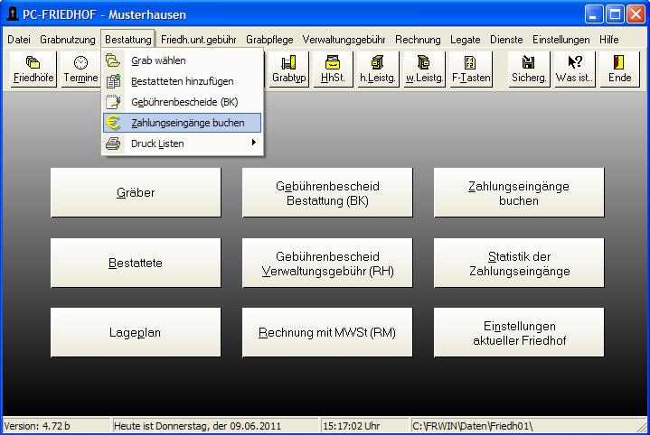Screen dimensions: 650x435
Task: Open the Grabnutzung menu
Action: click(68, 40)
